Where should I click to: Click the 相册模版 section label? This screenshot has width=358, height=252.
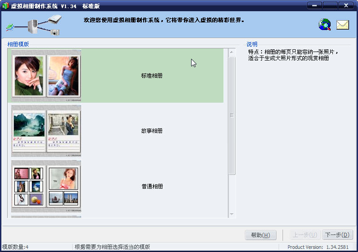(18, 44)
